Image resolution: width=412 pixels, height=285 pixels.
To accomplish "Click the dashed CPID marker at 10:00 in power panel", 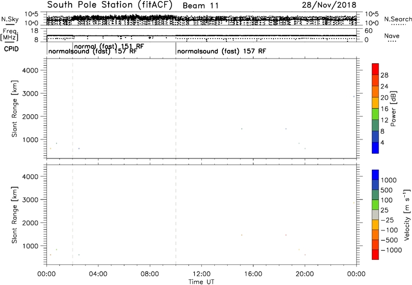I will point(176,109).
